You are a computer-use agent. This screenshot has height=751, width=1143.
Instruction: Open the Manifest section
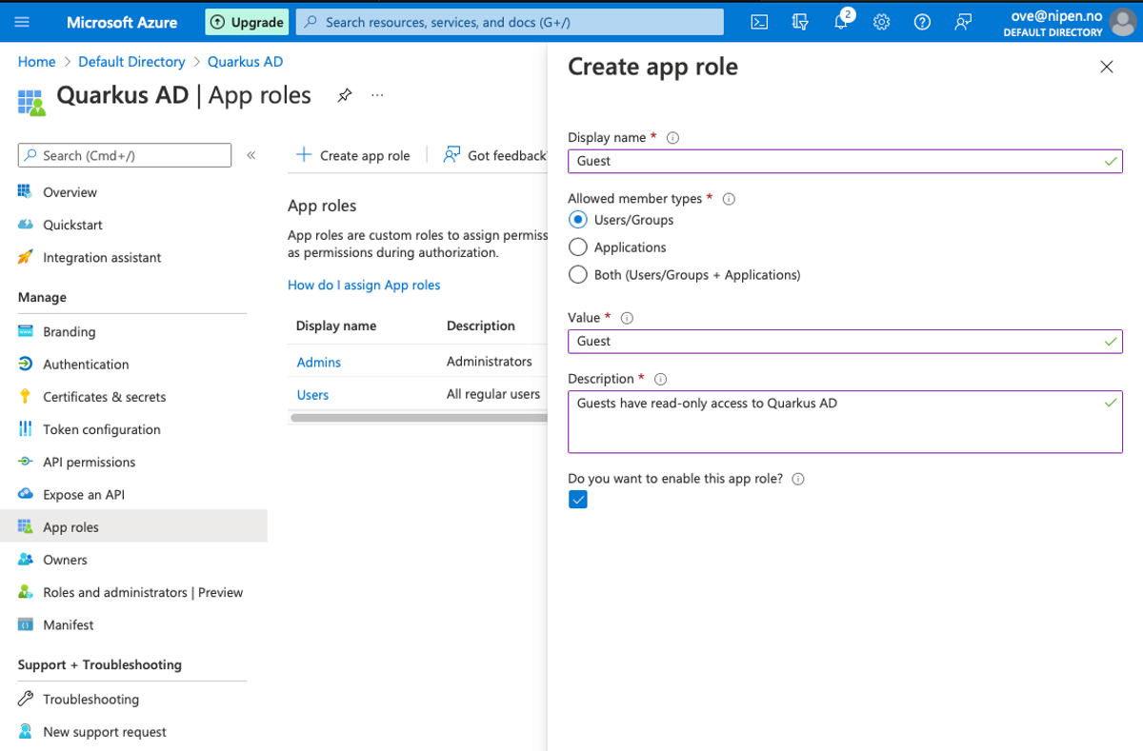click(68, 624)
